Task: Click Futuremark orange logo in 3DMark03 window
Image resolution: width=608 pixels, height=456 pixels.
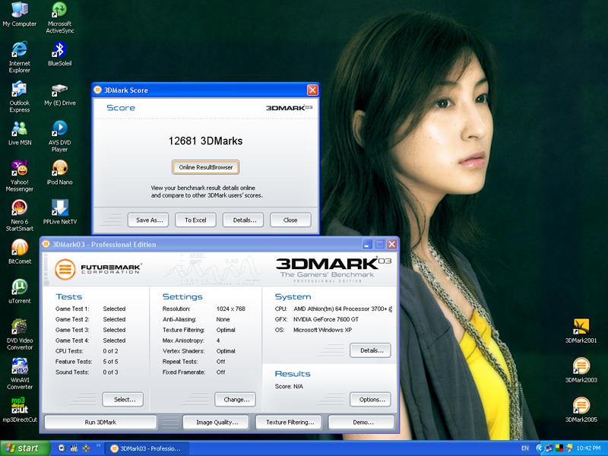Action: click(65, 269)
